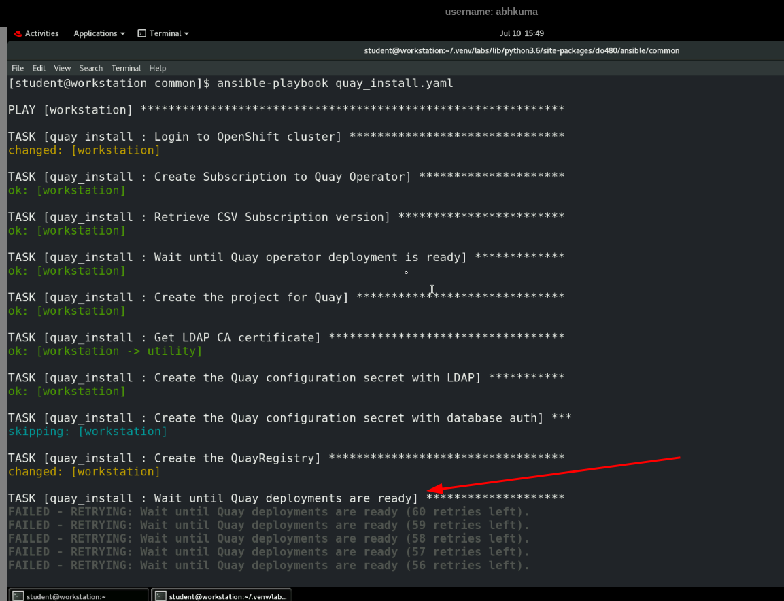Click the terminal icon in top bar

point(142,33)
